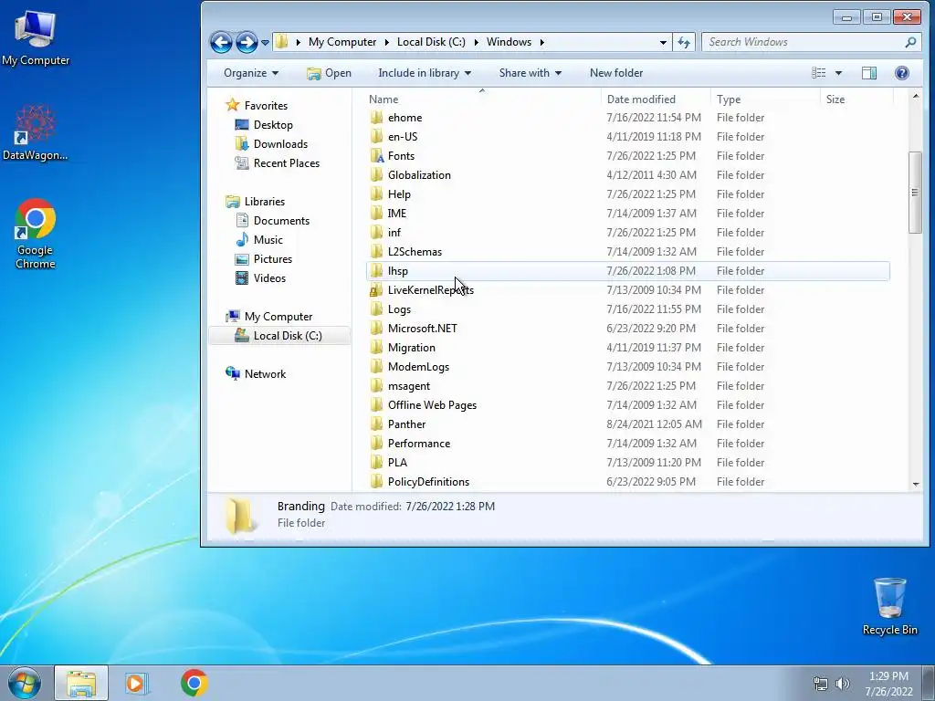Click the Forward navigation arrow button
This screenshot has width=935, height=701.
point(247,42)
